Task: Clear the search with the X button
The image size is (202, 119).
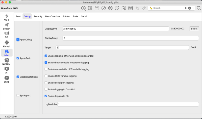Action: [x=190, y=8]
